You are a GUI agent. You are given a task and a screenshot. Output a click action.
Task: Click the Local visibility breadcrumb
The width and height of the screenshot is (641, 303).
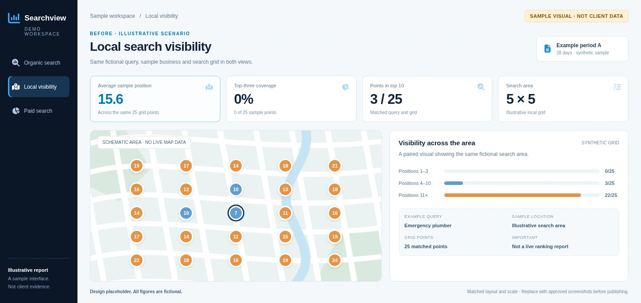[162, 16]
